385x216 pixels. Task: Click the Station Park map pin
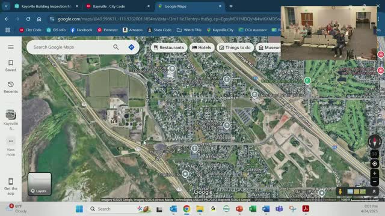(x=322, y=193)
